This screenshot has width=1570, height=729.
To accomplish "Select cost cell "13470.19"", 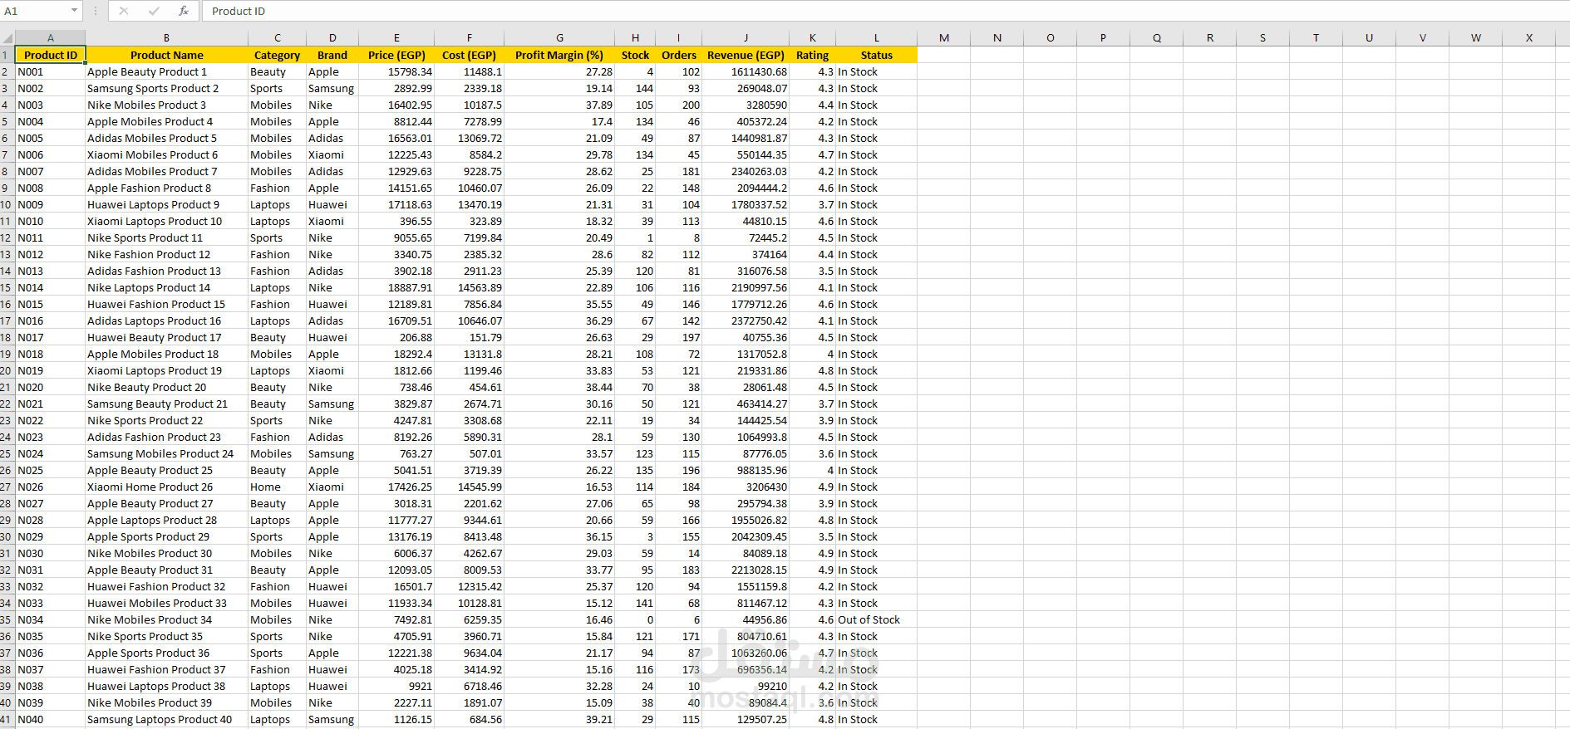I will (469, 204).
